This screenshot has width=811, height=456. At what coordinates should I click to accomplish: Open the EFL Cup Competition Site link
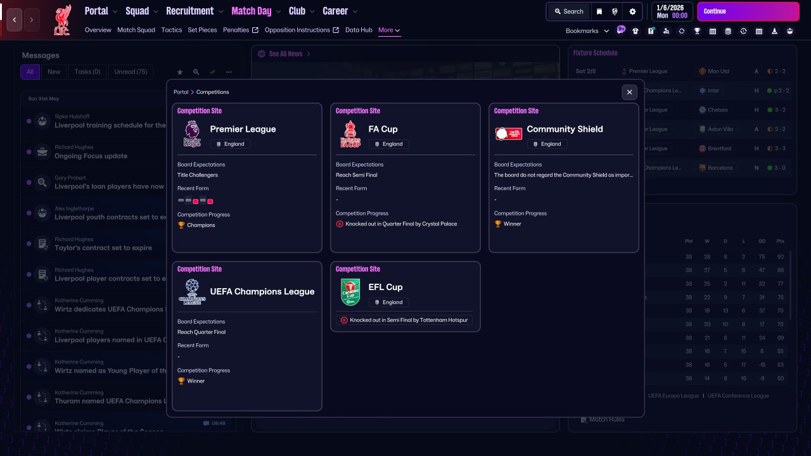point(357,269)
